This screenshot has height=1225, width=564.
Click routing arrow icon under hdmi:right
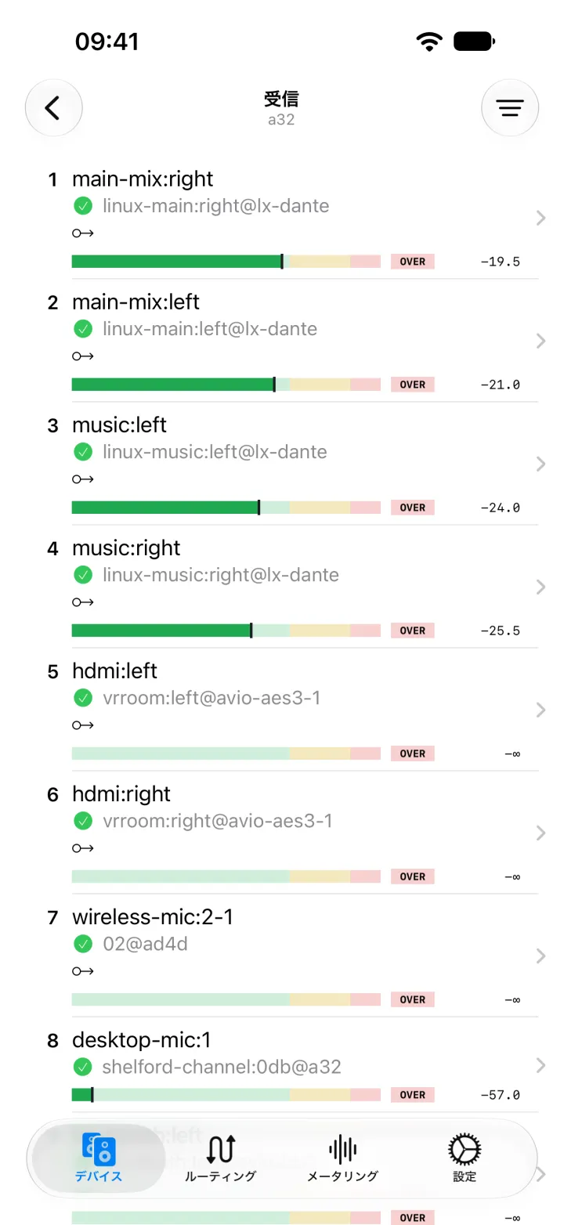click(83, 848)
